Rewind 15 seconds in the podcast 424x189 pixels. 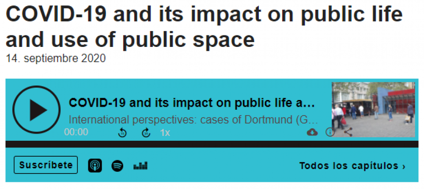(x=123, y=133)
